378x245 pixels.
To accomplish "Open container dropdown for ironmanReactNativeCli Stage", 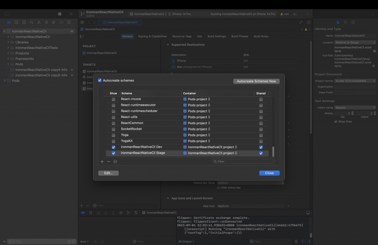I will (x=210, y=153).
